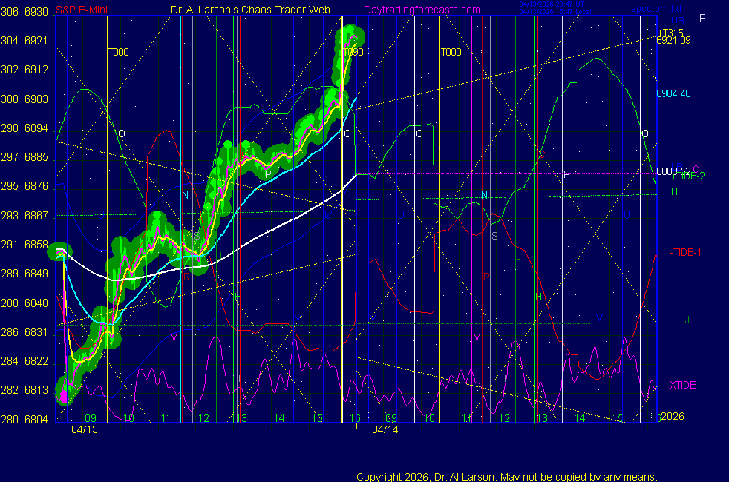Click the Daytradingforecasts.com link
This screenshot has height=482, width=729.
[x=421, y=10]
